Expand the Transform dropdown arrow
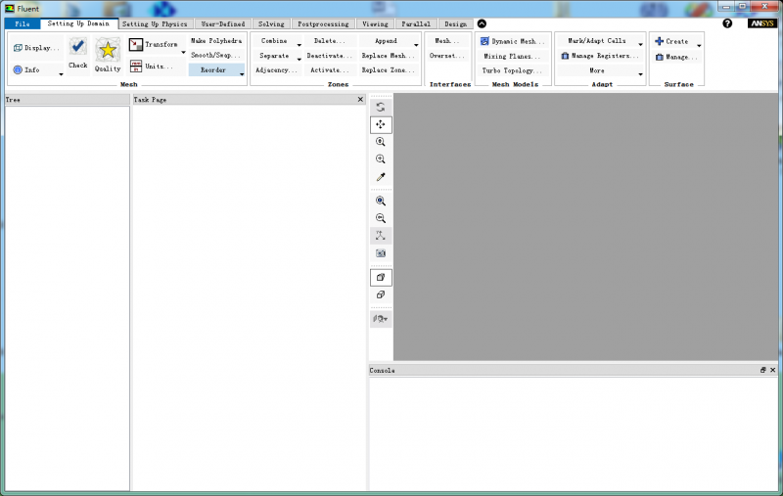Image resolution: width=783 pixels, height=496 pixels. click(x=183, y=53)
